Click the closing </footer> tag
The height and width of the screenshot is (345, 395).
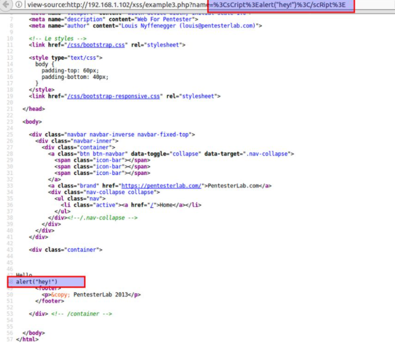pyautogui.click(x=49, y=301)
